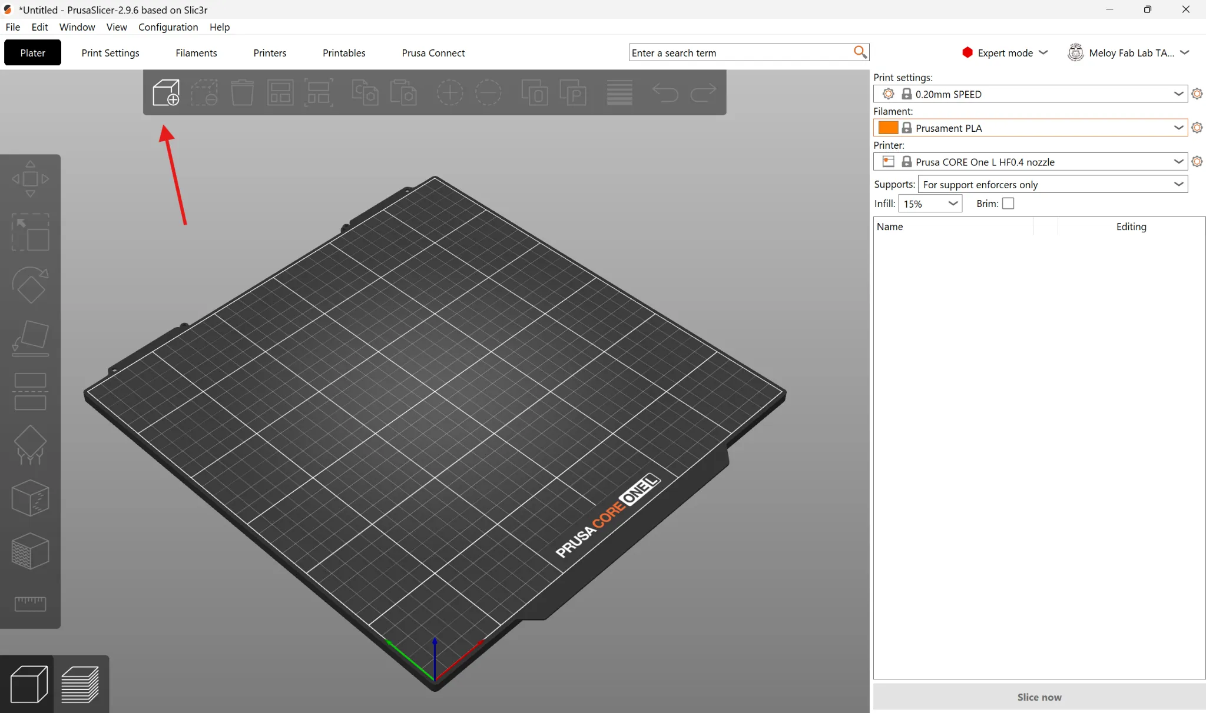The image size is (1206, 713).
Task: Select the Measure ruler tool
Action: click(30, 604)
